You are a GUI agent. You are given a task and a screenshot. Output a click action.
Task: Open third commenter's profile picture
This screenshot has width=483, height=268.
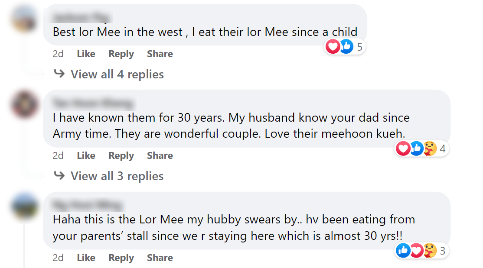(x=25, y=207)
